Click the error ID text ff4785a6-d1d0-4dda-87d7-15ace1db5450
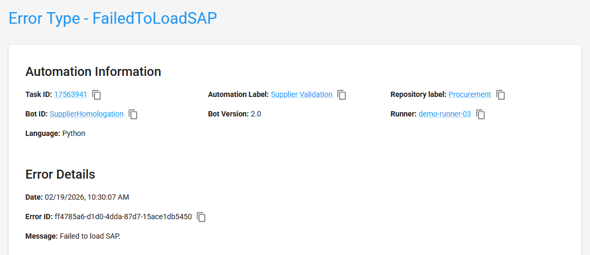This screenshot has width=590, height=255. [x=123, y=217]
